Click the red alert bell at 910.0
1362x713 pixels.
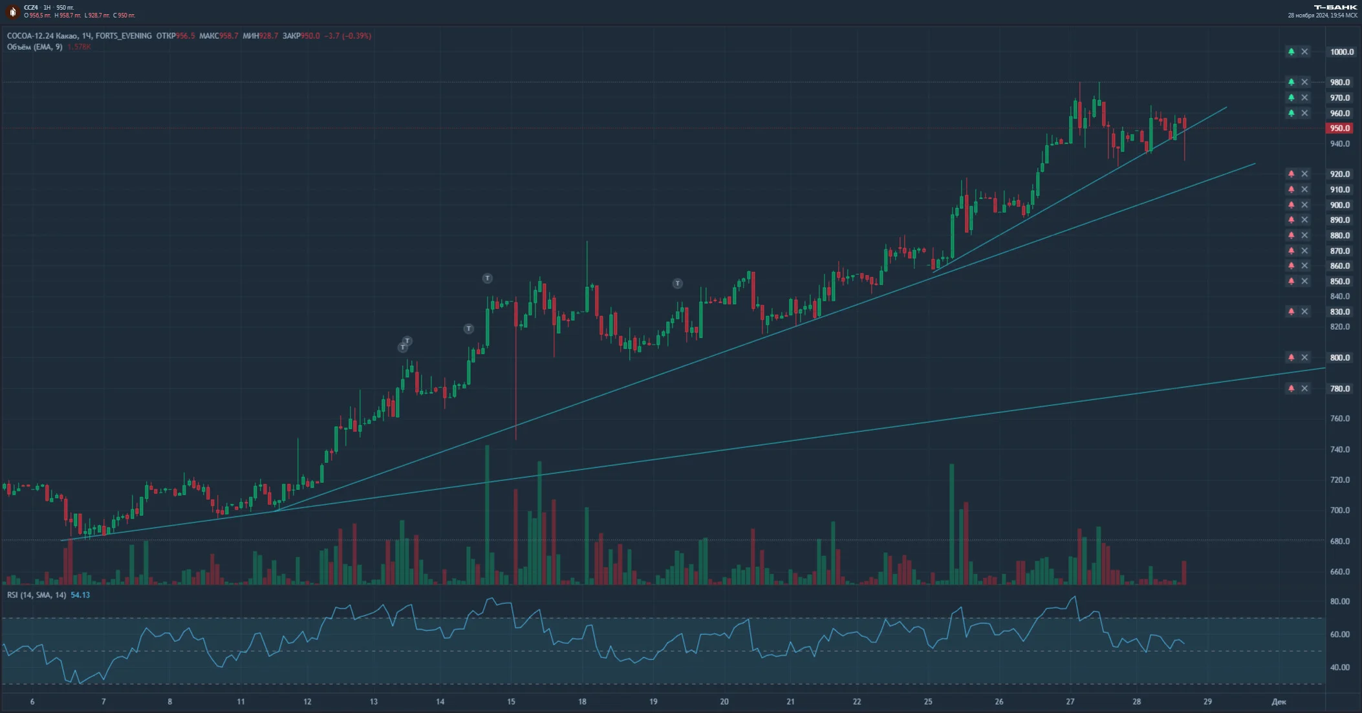1291,189
